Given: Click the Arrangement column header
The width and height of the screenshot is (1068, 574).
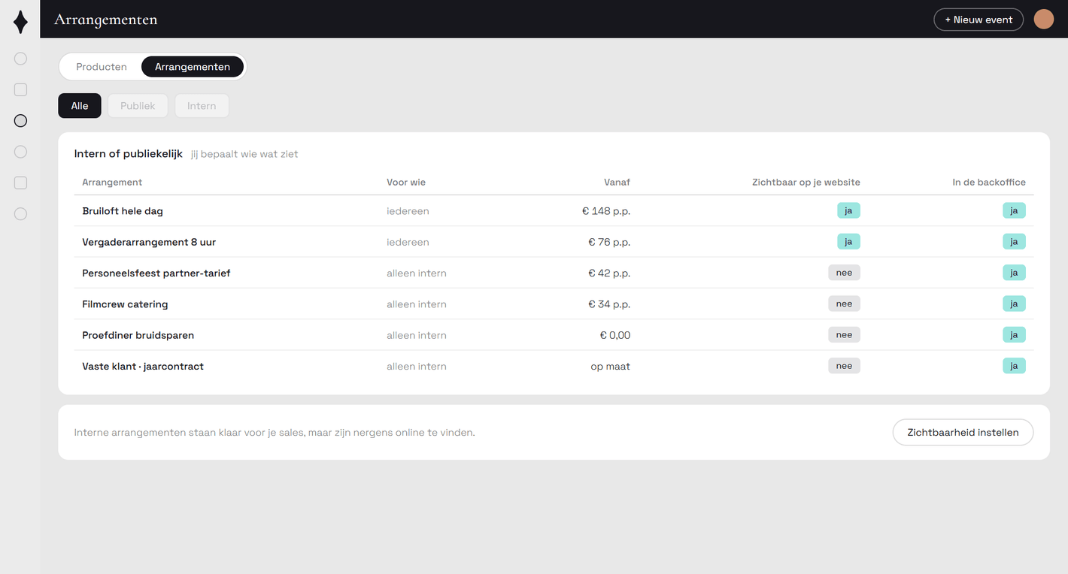Looking at the screenshot, I should (112, 182).
